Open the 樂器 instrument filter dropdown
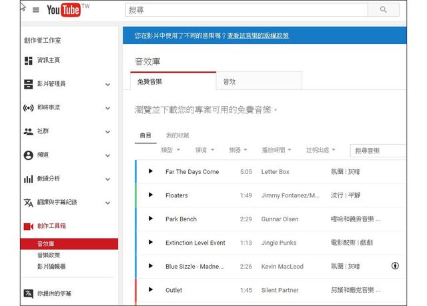The width and height of the screenshot is (427, 306). tap(238, 150)
